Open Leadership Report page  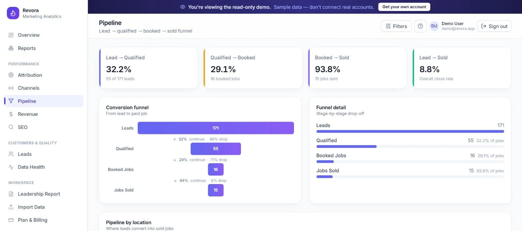coord(44,194)
